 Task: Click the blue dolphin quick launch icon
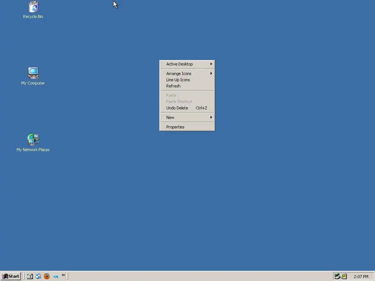click(56, 277)
